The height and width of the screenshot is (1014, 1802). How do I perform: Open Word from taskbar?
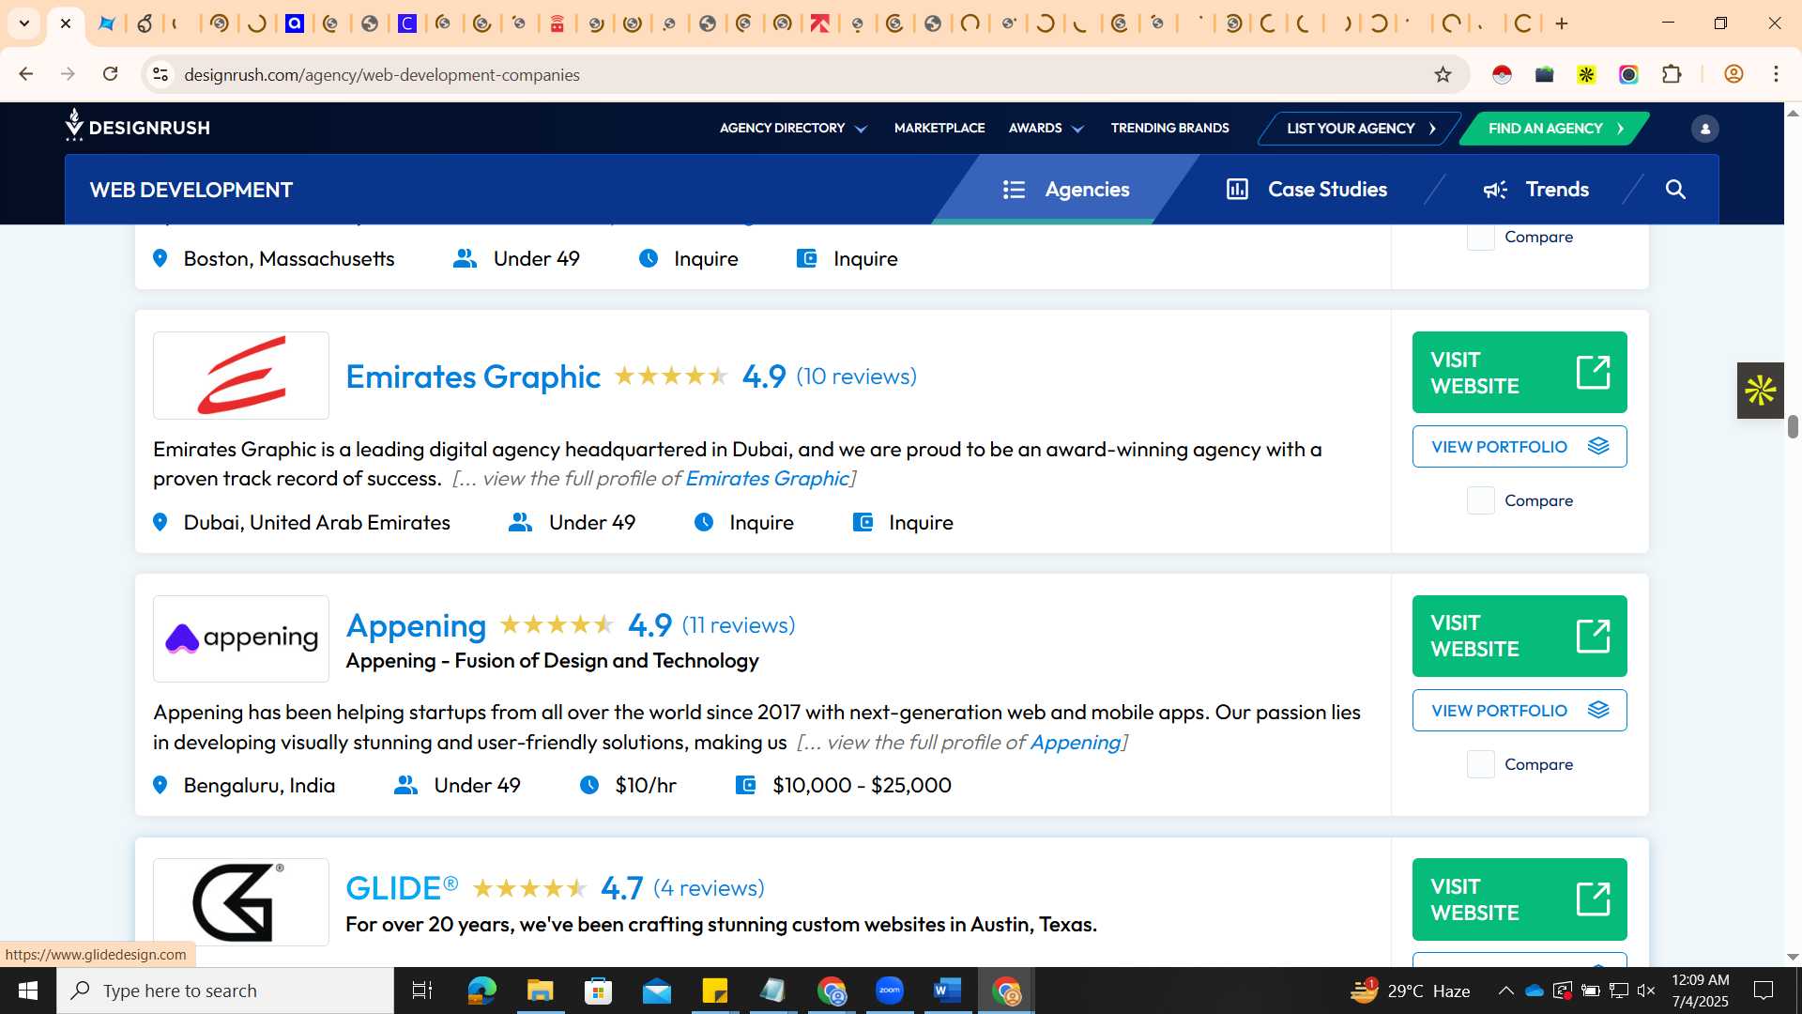point(948,991)
